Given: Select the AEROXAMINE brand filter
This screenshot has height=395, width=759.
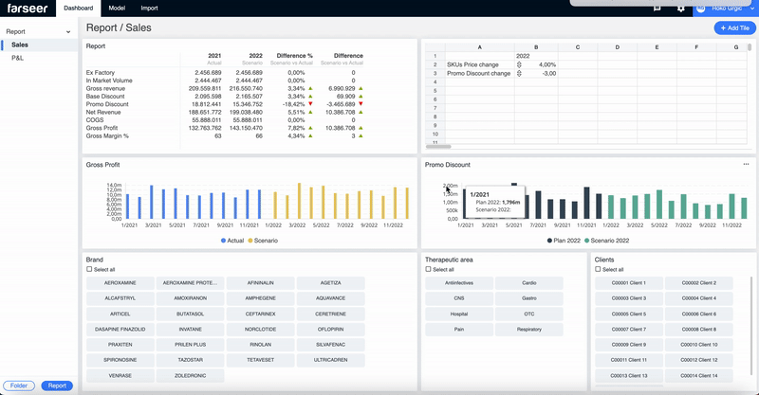Looking at the screenshot, I should [120, 283].
